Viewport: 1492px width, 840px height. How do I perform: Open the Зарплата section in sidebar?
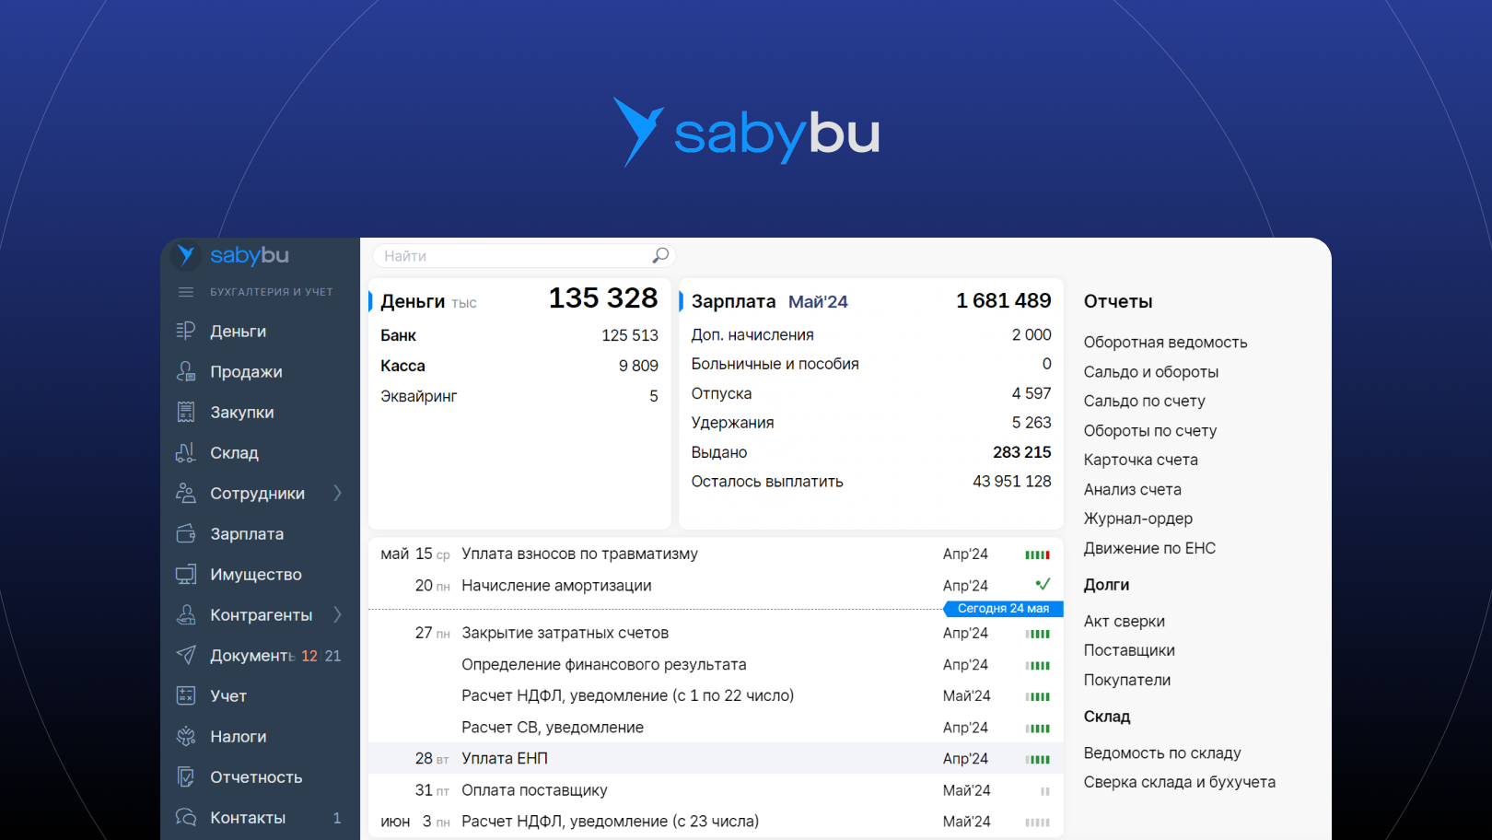pyautogui.click(x=247, y=533)
